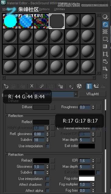Select the multicolor checkered sphere slot

(x=41, y=21)
